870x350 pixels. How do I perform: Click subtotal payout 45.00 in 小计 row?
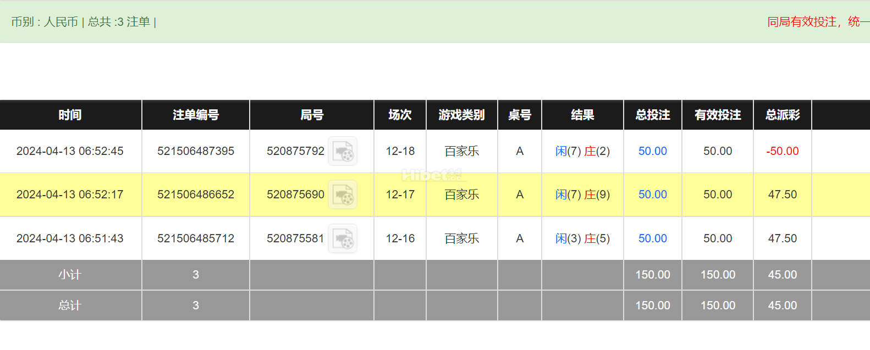(x=783, y=275)
